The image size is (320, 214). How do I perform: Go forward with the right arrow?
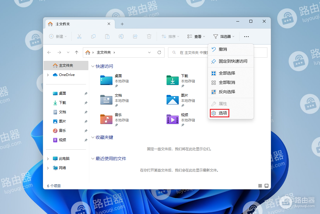(x=59, y=52)
